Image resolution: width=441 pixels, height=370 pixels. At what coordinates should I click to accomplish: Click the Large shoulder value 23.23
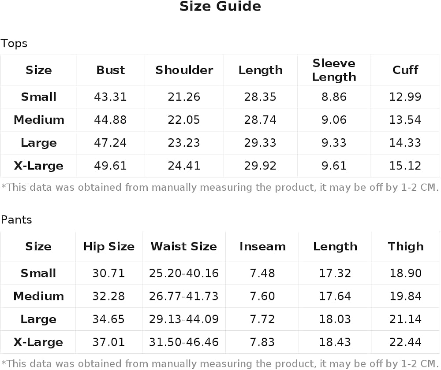[x=184, y=143]
